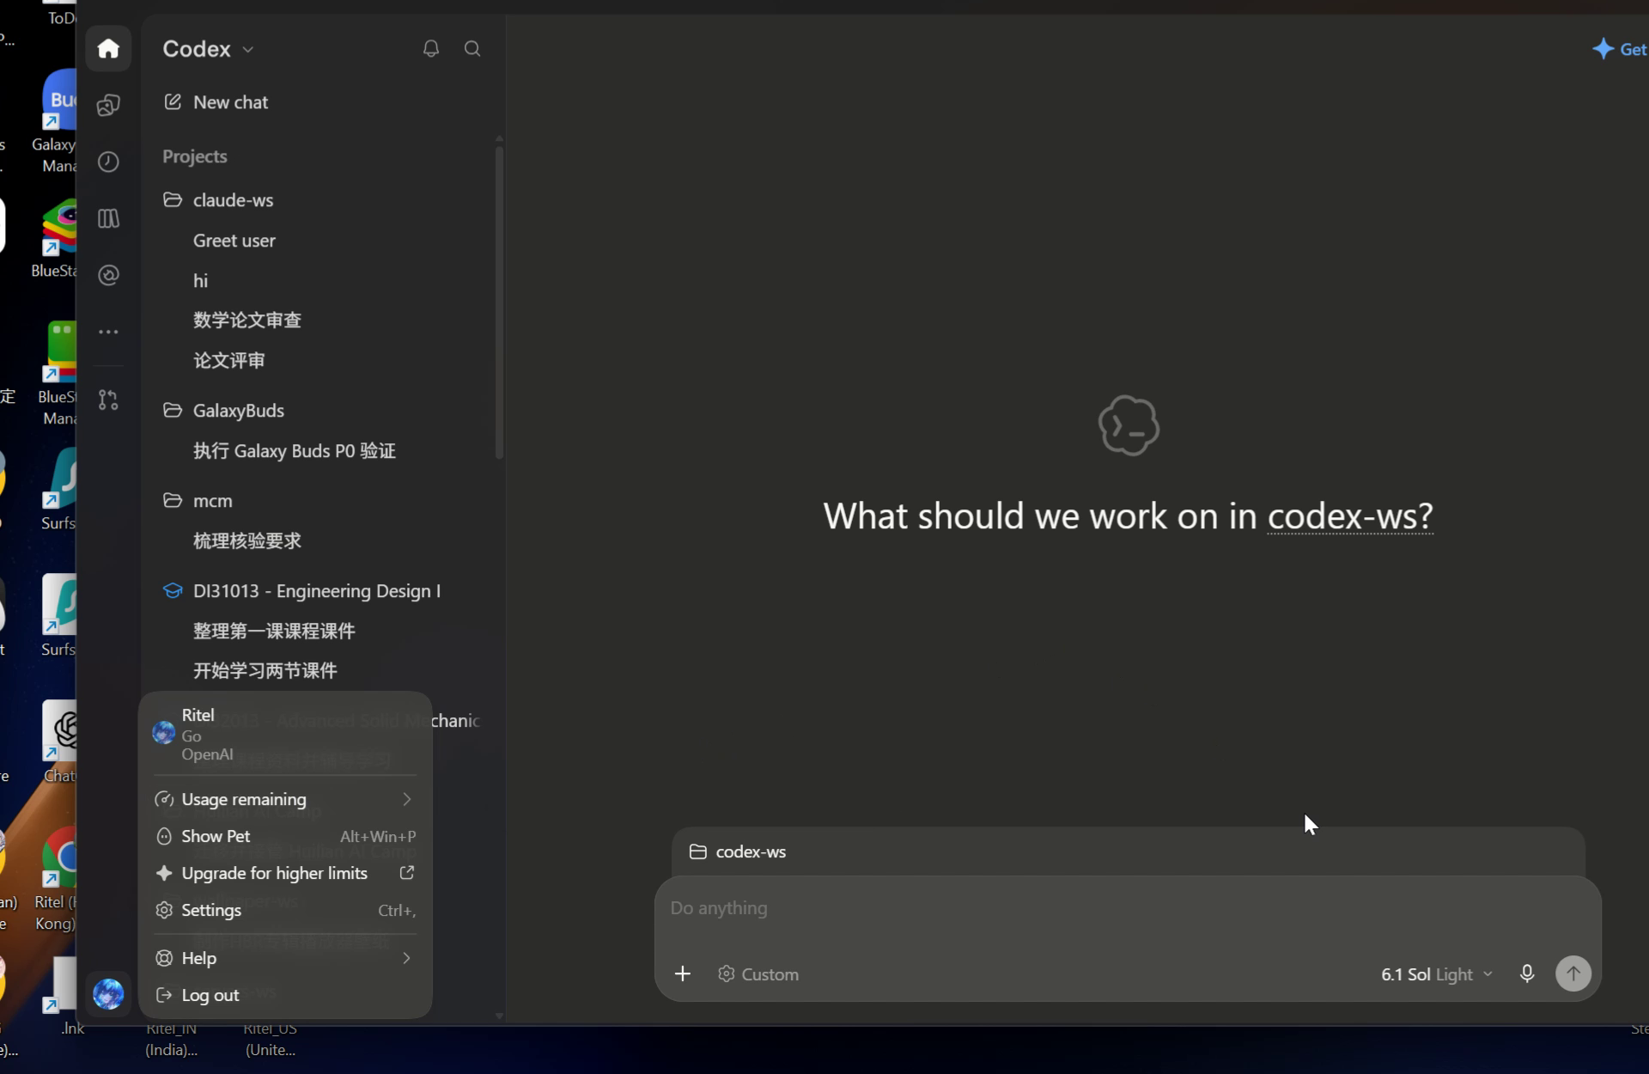Viewport: 1649px width, 1074px height.
Task: Open the home icon in left rail
Action: tap(108, 48)
